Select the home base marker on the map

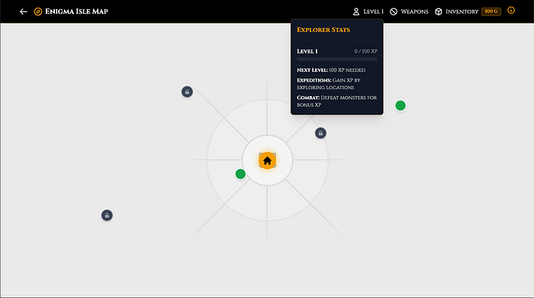[x=267, y=161]
